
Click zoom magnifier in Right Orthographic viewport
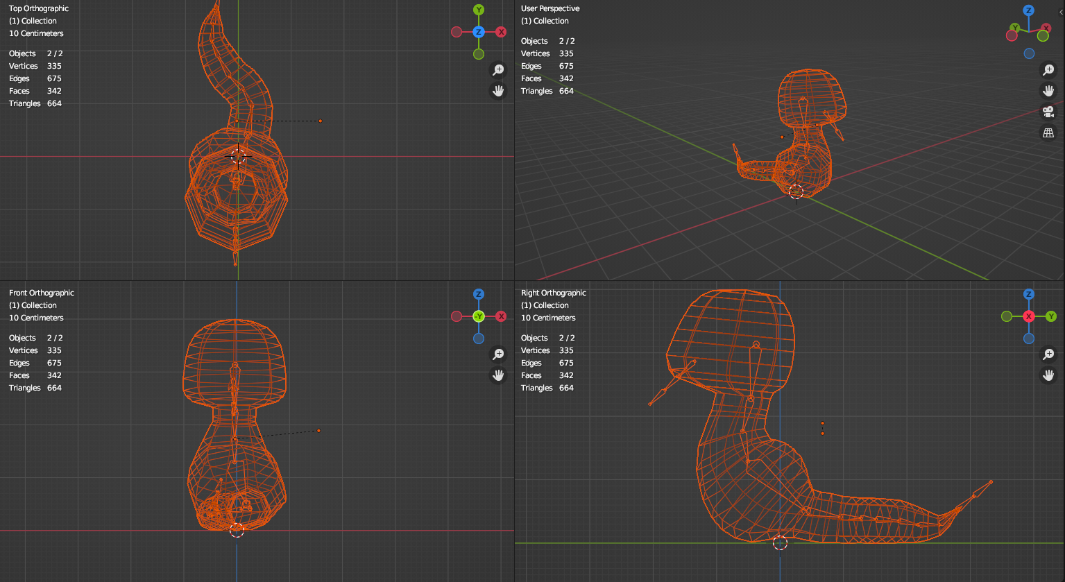[x=1048, y=354]
